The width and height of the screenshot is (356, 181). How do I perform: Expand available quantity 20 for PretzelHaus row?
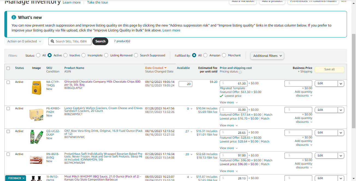[x=189, y=154]
